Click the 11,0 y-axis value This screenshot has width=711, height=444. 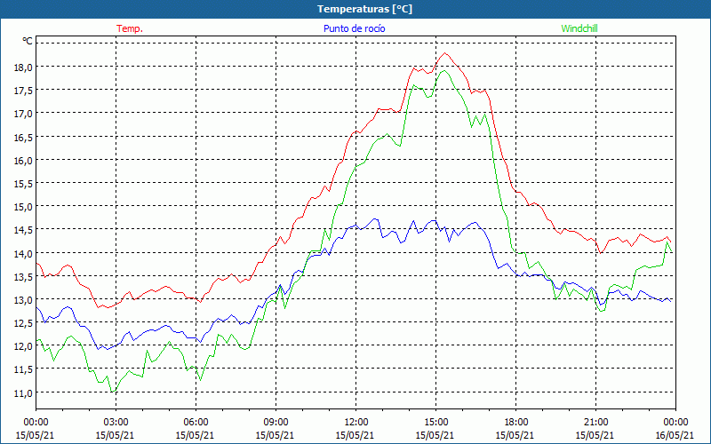tap(24, 393)
